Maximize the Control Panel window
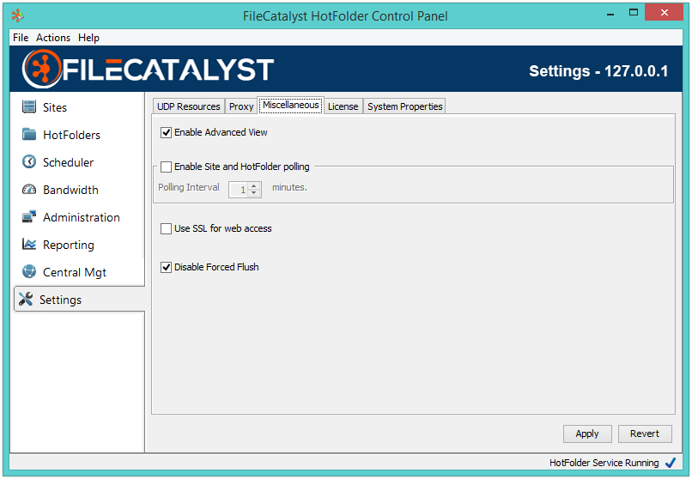This screenshot has width=692, height=479. coord(634,13)
